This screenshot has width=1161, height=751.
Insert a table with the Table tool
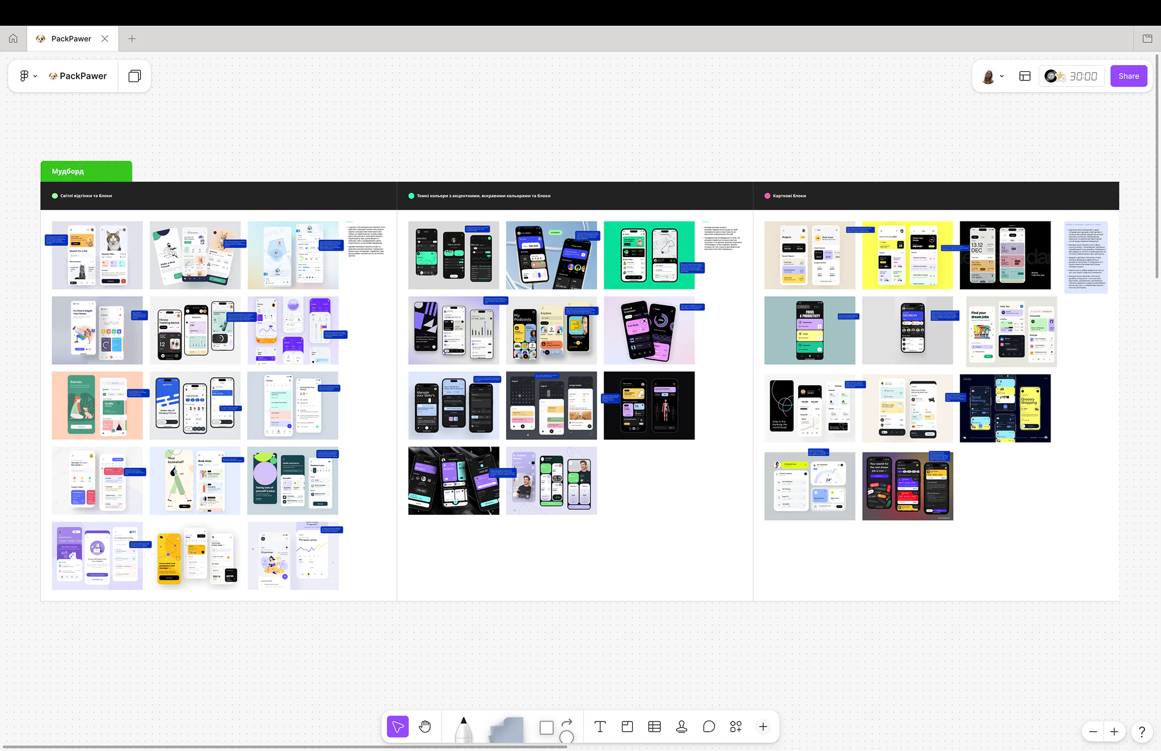pos(654,727)
